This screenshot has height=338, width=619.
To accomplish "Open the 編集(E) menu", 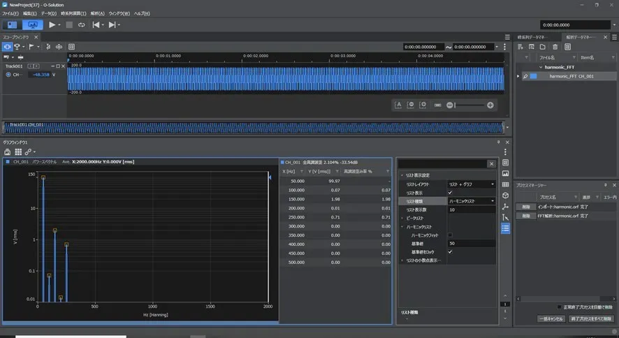I will point(29,13).
